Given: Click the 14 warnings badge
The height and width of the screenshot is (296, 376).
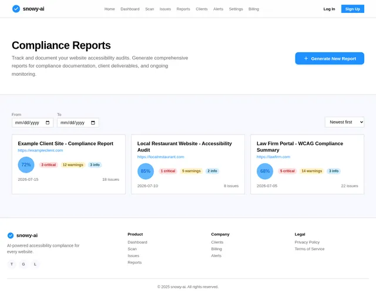Looking at the screenshot, I should tap(312, 171).
